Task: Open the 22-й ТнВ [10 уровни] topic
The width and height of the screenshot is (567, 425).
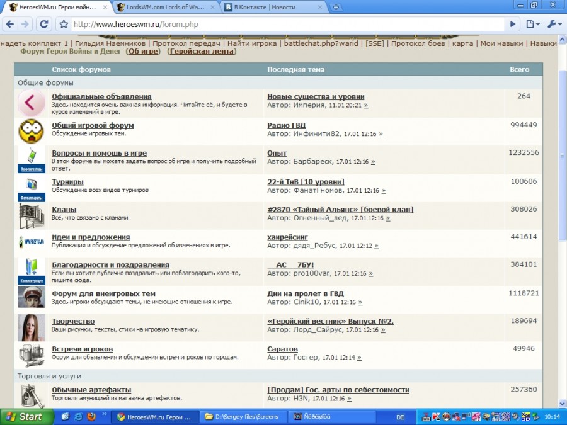Action: point(306,182)
